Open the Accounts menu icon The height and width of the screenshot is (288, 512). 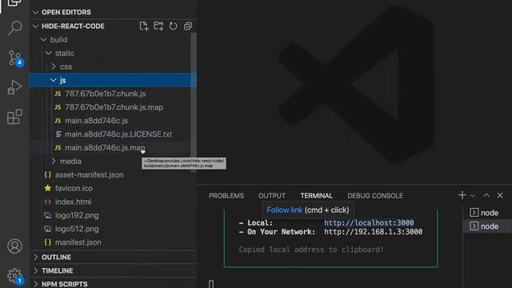(14, 246)
